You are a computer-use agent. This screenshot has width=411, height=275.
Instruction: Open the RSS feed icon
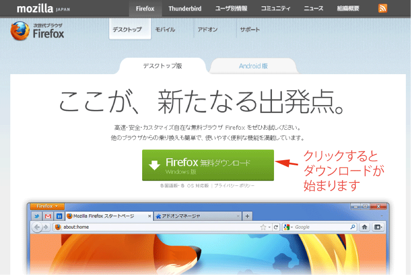383,8
